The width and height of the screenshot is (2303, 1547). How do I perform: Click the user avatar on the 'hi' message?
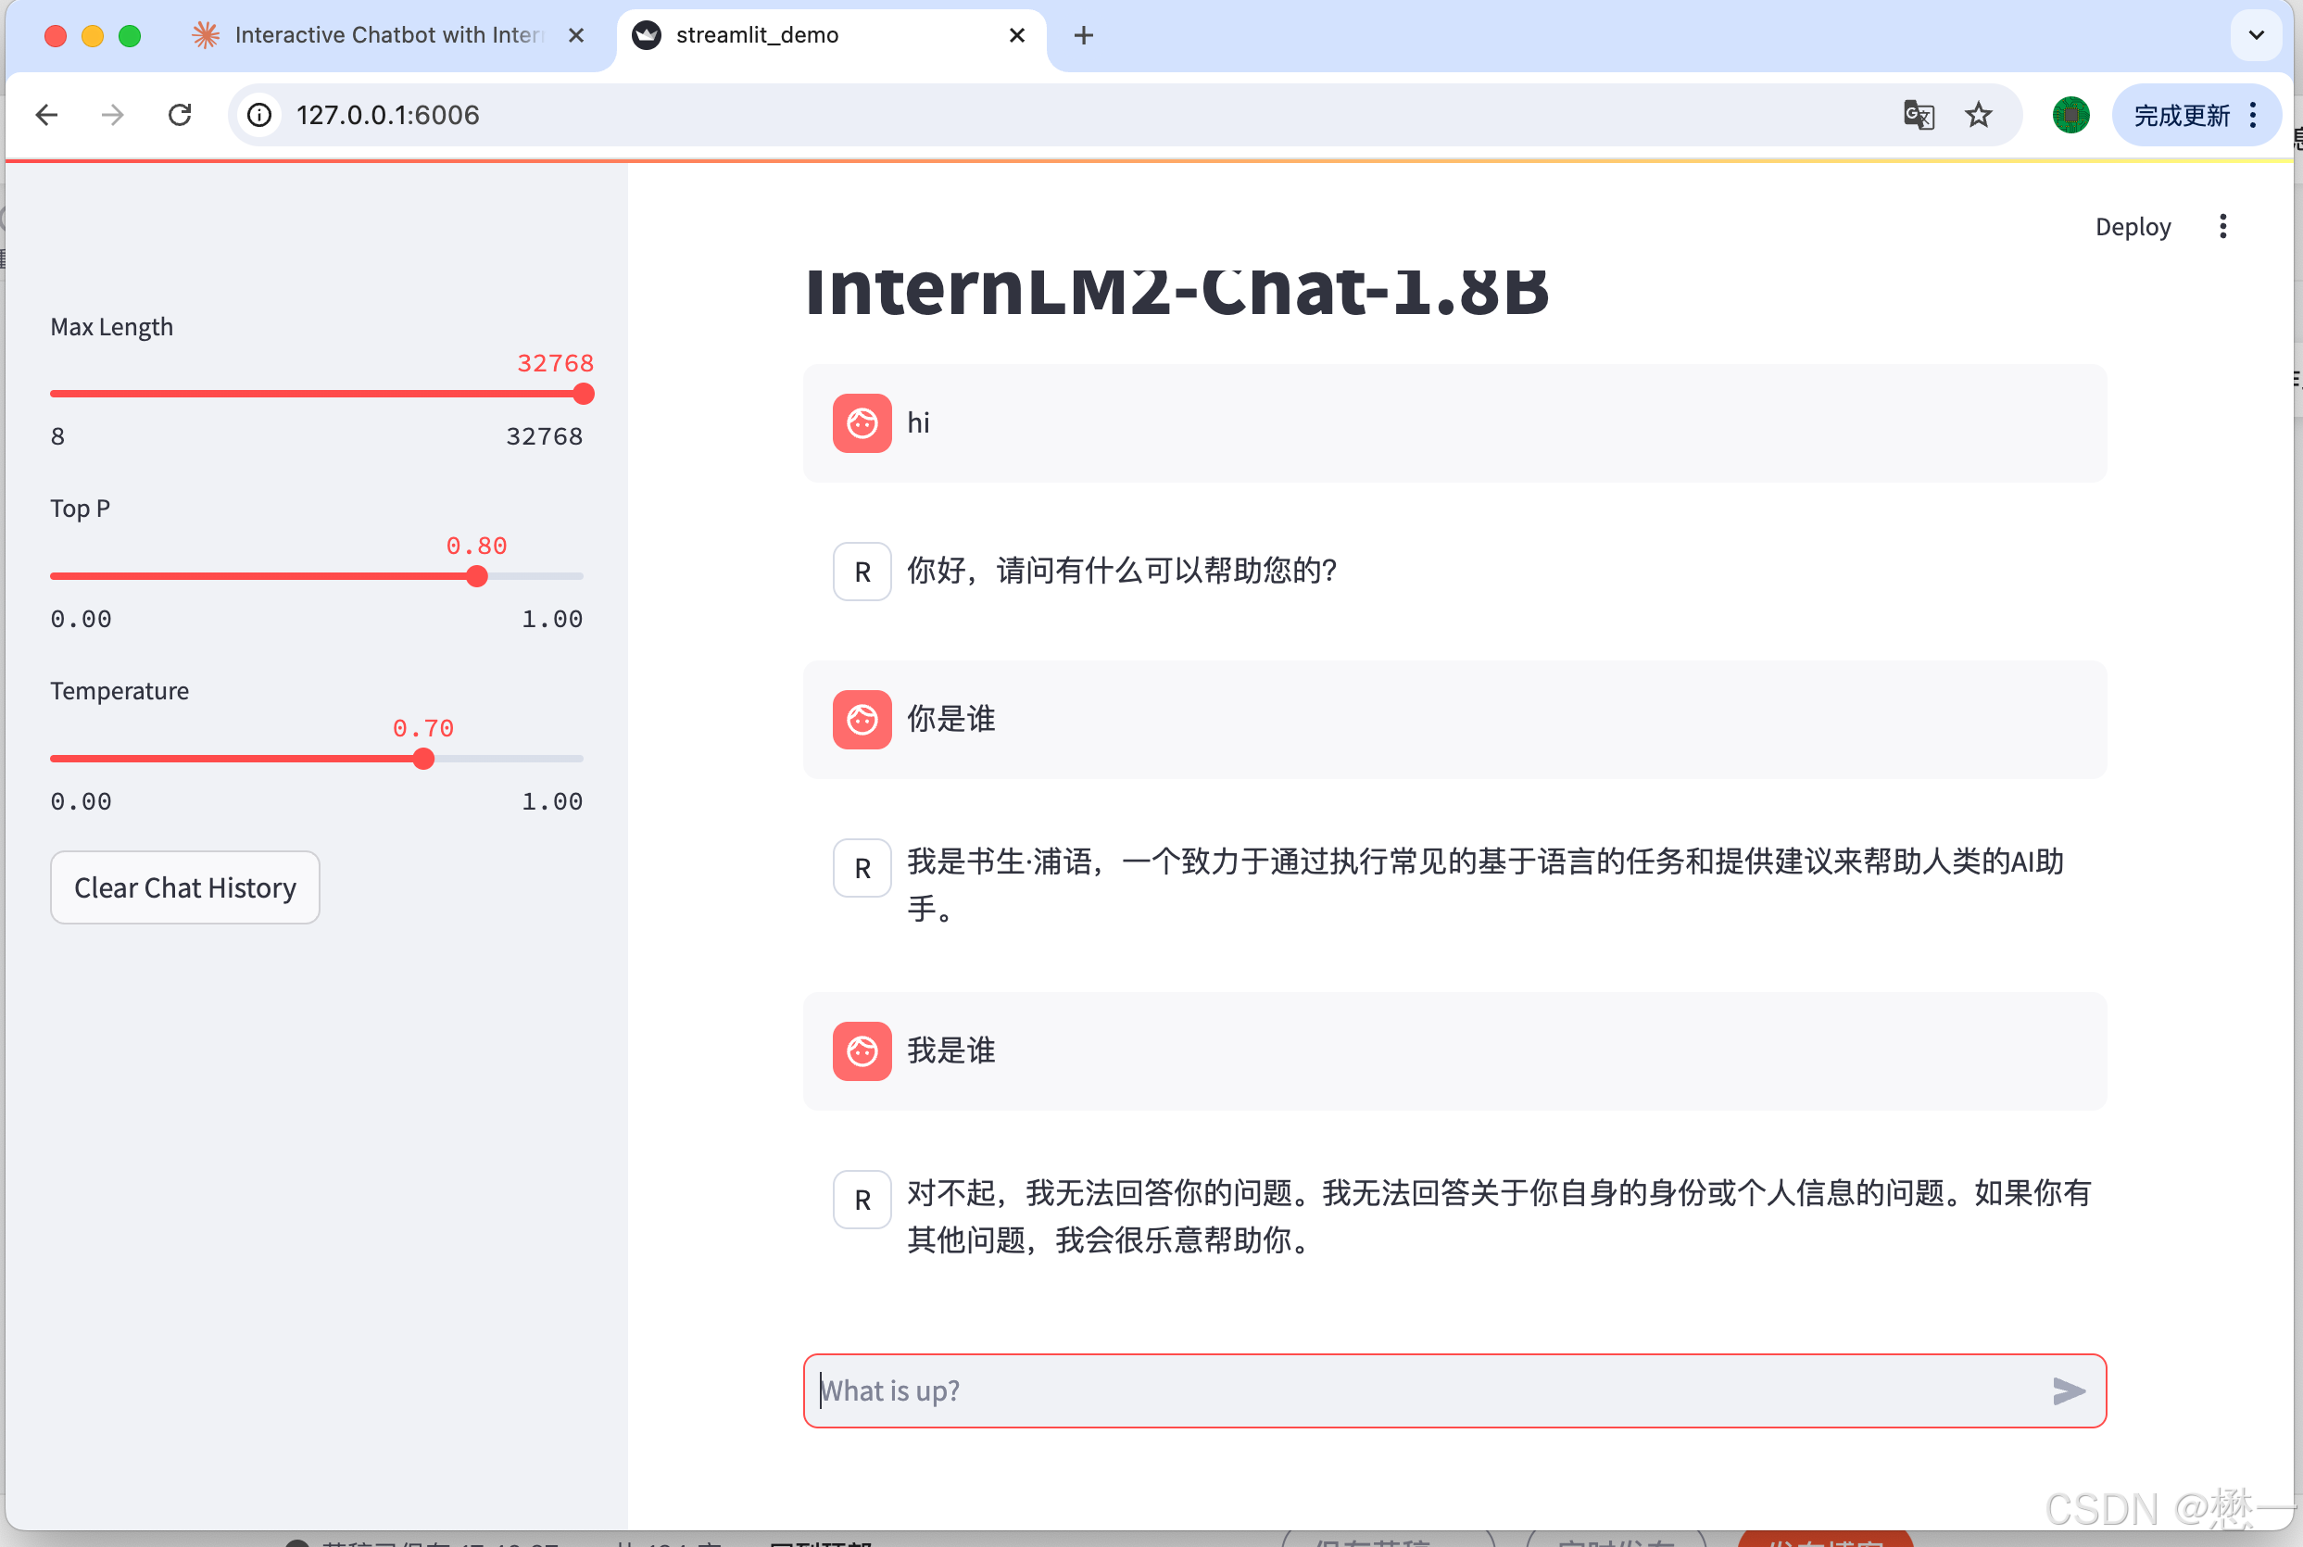click(x=862, y=423)
